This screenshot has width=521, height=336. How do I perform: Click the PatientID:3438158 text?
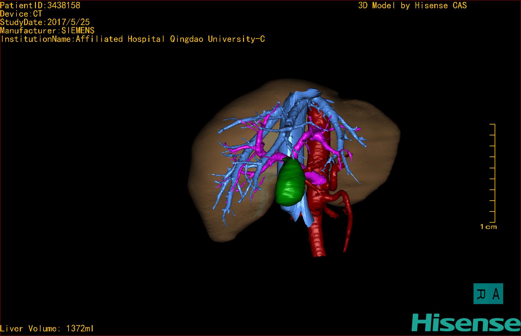pos(40,5)
